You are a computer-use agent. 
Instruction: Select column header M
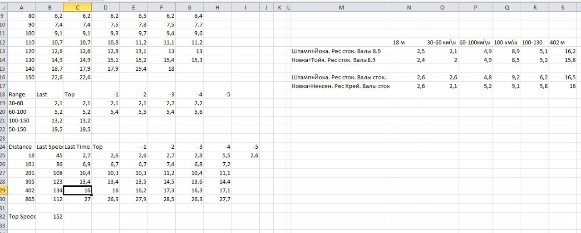click(x=341, y=8)
